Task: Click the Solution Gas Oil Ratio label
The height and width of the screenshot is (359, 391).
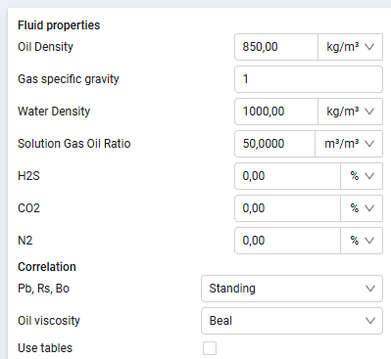Action: click(74, 144)
